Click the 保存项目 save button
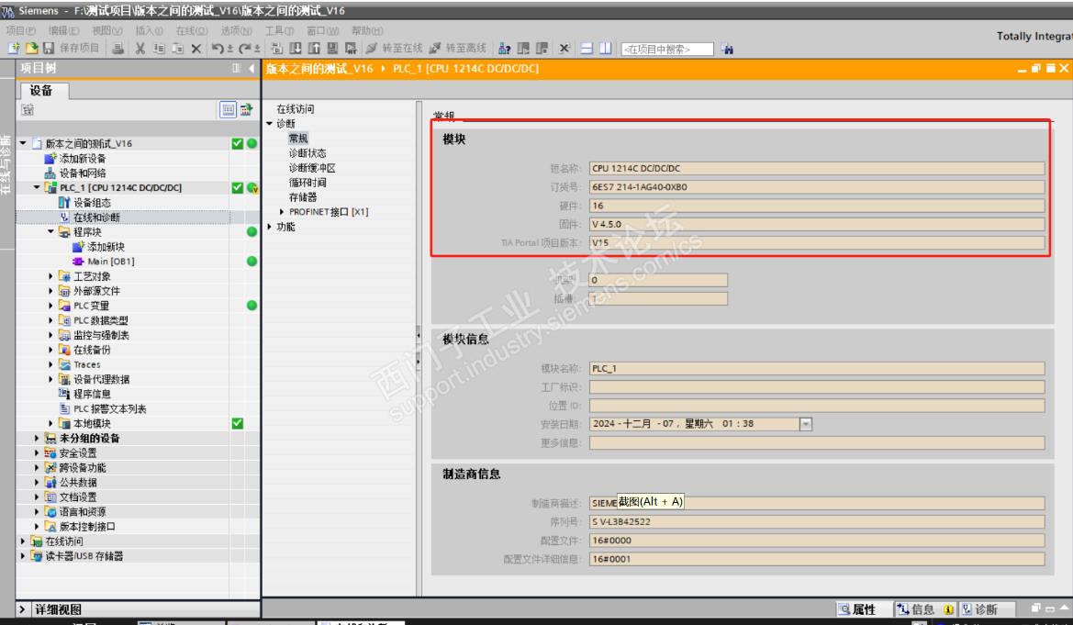Screen dimensions: 1073x625 coord(72,48)
